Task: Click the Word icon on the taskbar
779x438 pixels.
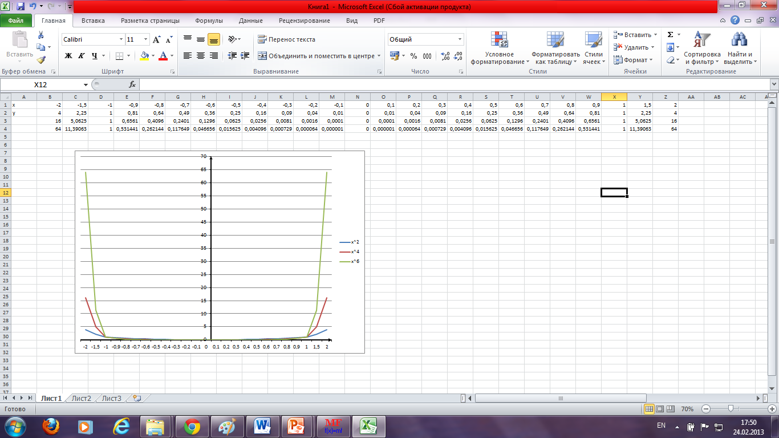Action: coord(262,426)
